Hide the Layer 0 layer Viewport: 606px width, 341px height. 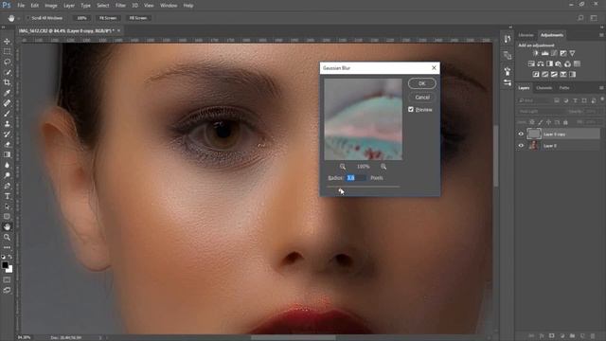(521, 145)
